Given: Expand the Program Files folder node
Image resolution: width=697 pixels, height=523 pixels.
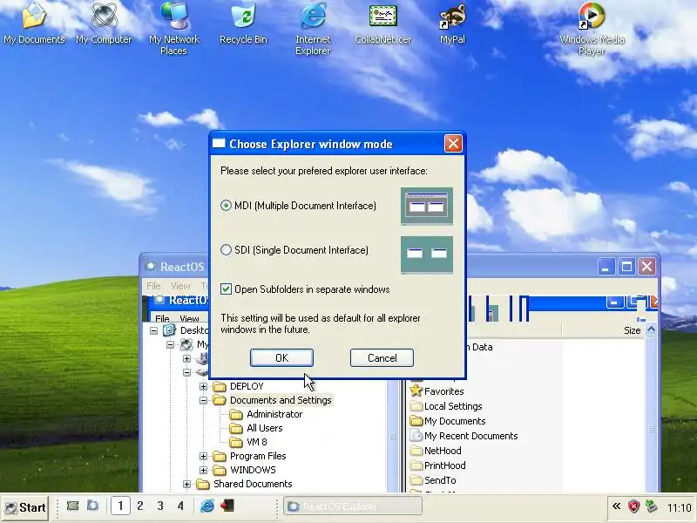Looking at the screenshot, I should pyautogui.click(x=203, y=456).
